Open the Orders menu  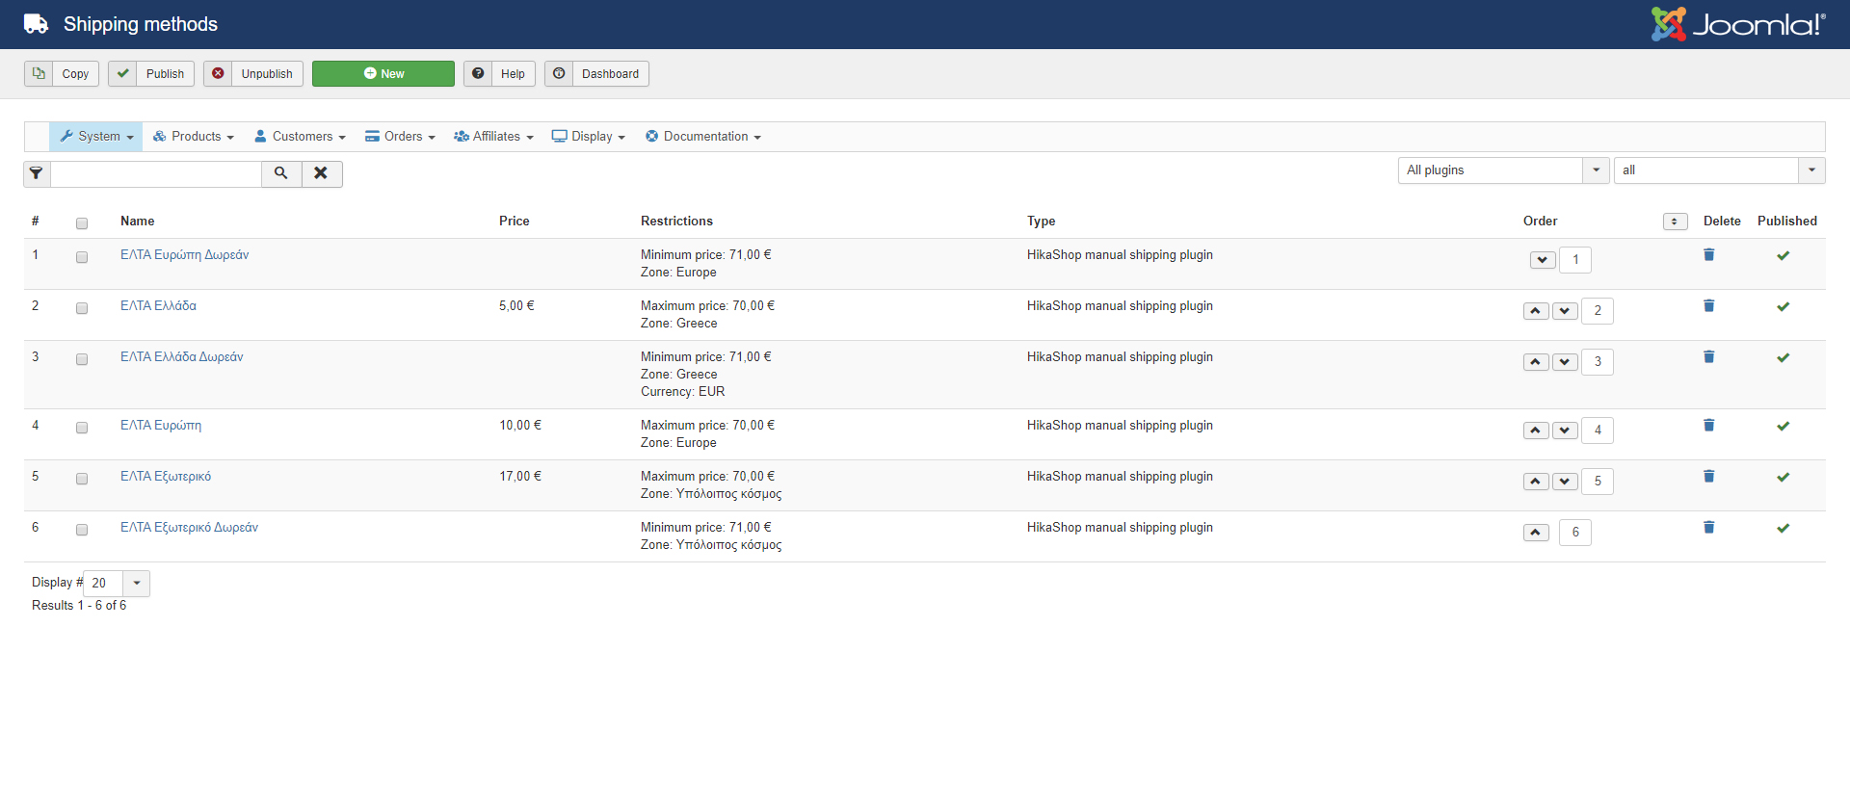401,137
